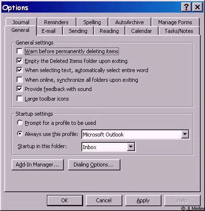Uncheck Empty the Deleted Items folder upon exiting

pos(19,61)
